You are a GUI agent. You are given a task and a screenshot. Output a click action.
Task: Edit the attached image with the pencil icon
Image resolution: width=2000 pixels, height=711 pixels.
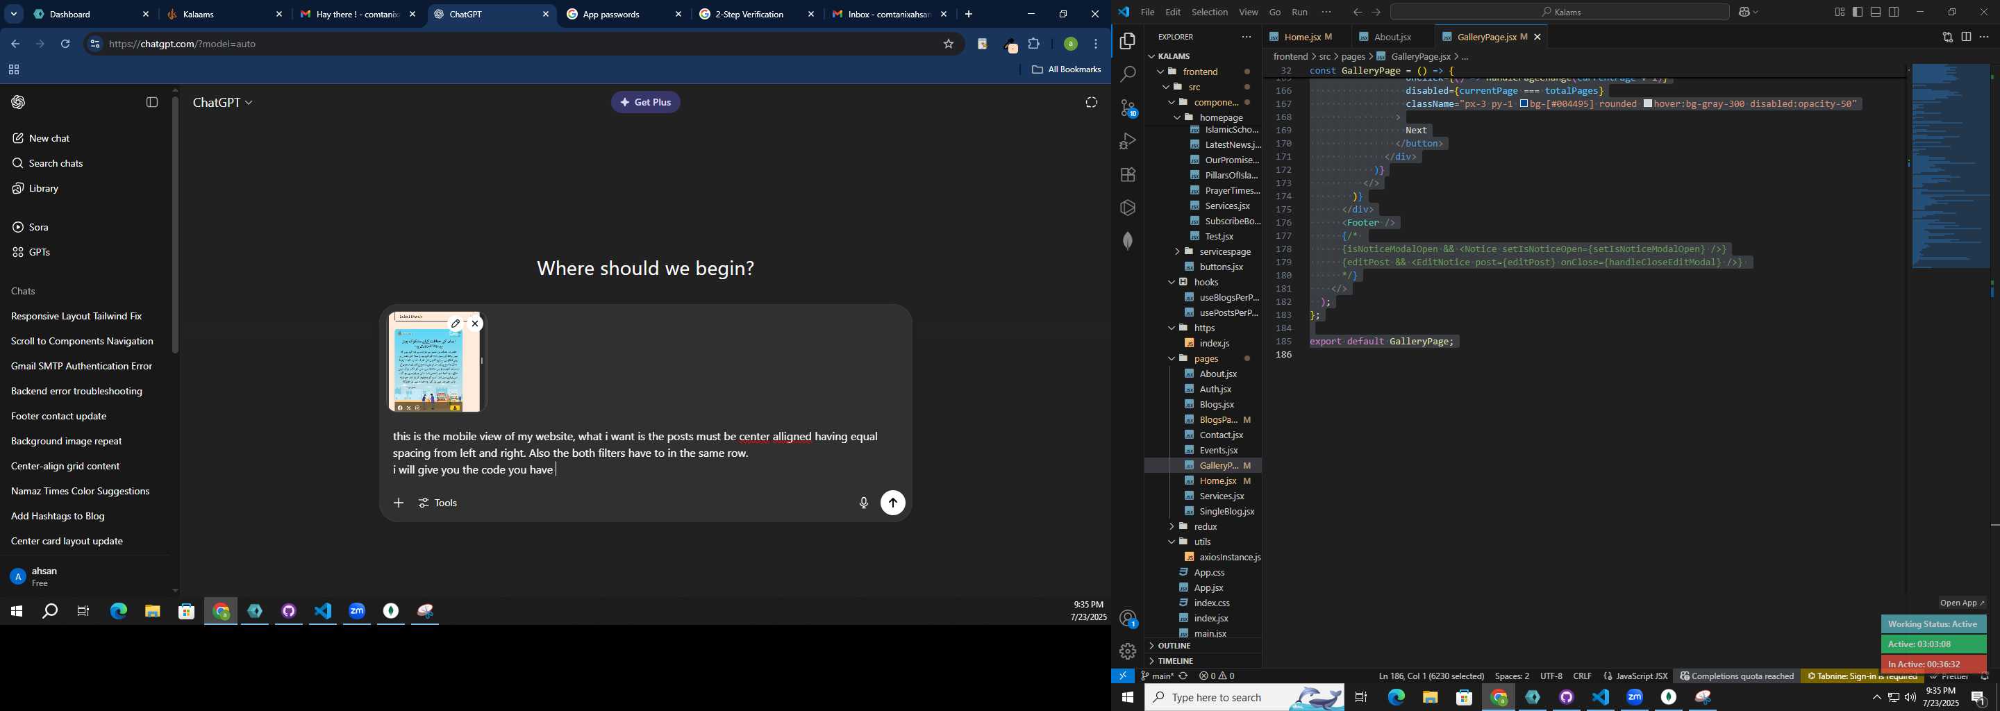(x=456, y=324)
